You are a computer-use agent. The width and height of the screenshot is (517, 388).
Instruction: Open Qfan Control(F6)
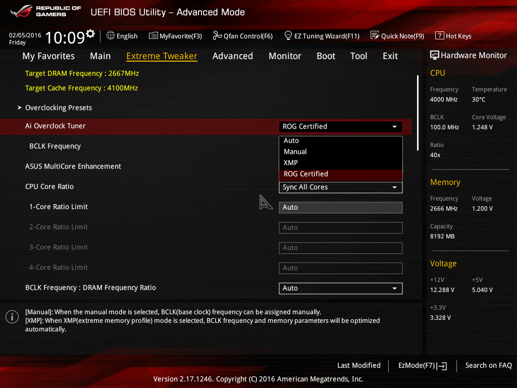tap(243, 36)
